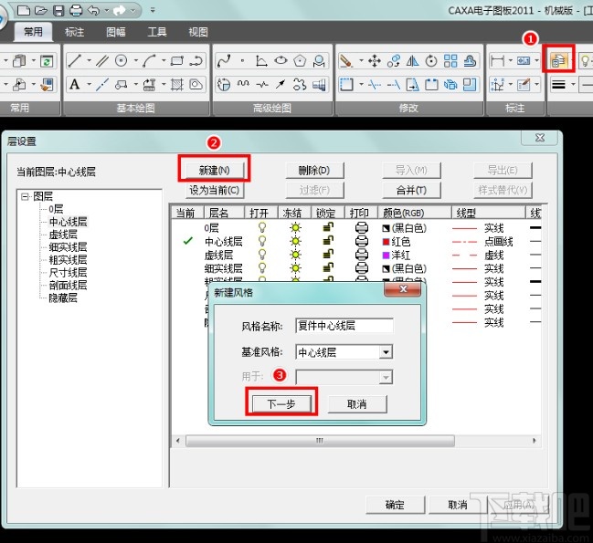Screen dimensions: 593x543
Task: Click 下一步 in the 新建风格 dialog
Action: [281, 404]
